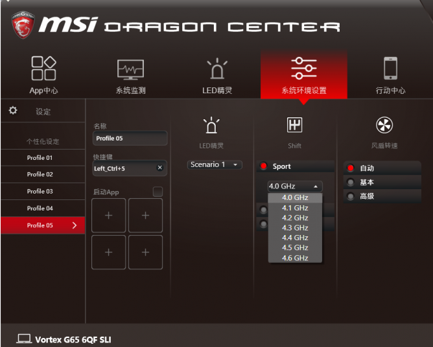Open the 系统监测 monitor icon

pos(130,69)
